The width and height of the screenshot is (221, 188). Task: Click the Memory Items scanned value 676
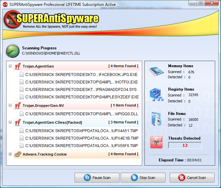[x=191, y=72]
